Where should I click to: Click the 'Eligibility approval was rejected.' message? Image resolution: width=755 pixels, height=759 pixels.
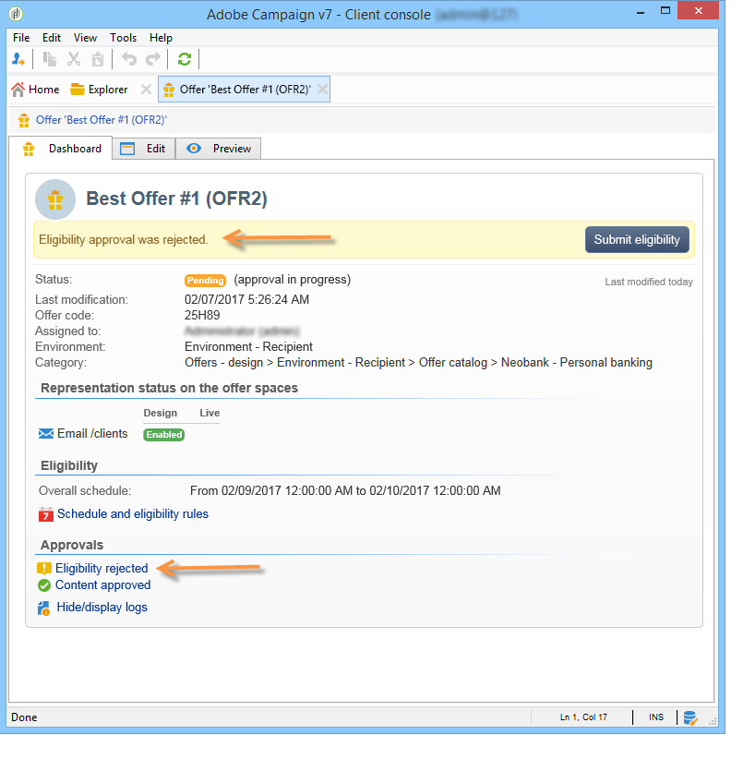pyautogui.click(x=124, y=240)
